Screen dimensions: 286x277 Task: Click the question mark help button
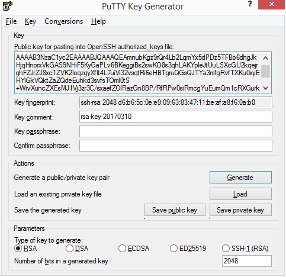(250, 4)
